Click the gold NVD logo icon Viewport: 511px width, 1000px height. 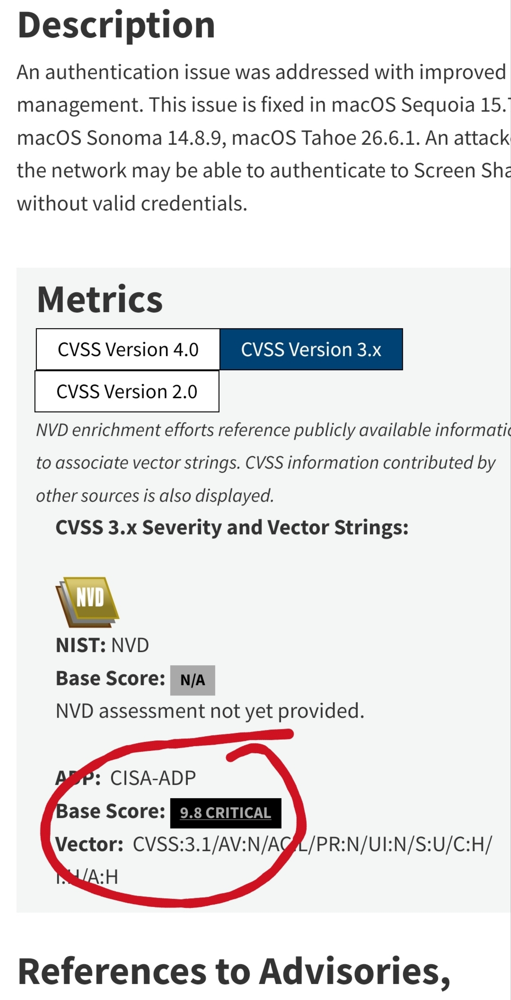coord(88,602)
